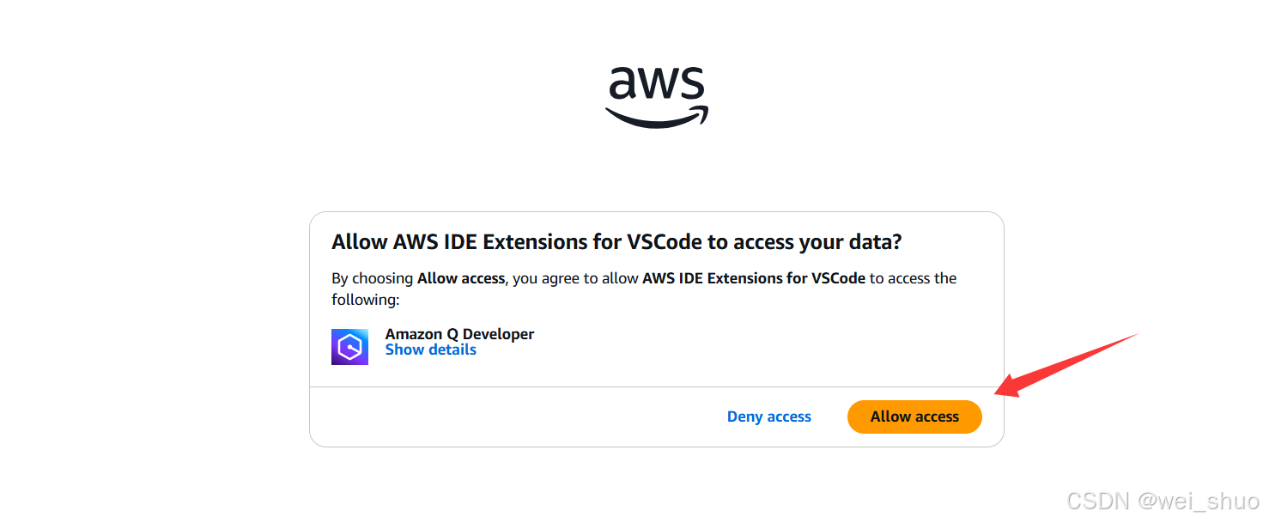This screenshot has height=523, width=1263.
Task: Click the divider line above the buttons
Action: (656, 386)
